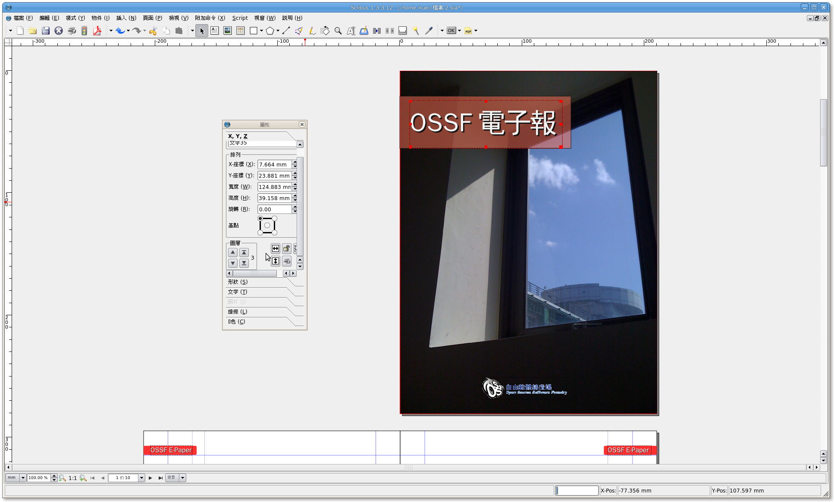Click the X-座標 input field
Screen dimensions: 834x502
click(274, 165)
